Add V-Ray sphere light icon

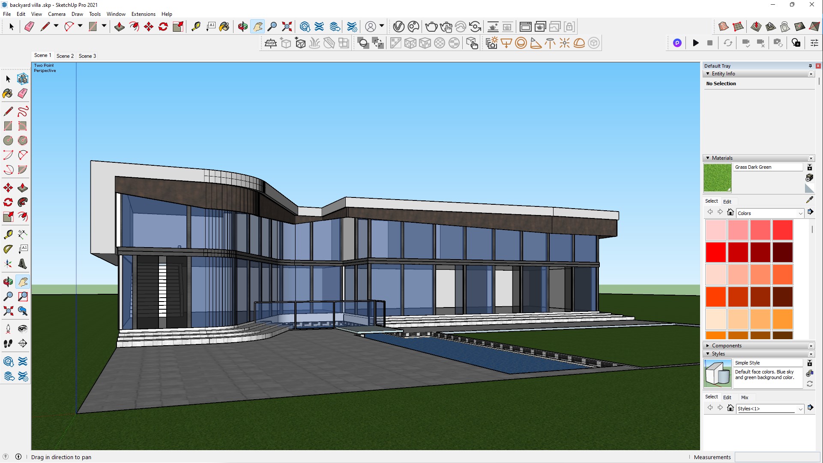[521, 43]
